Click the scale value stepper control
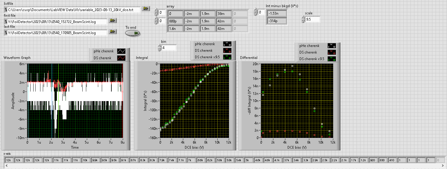 (303, 19)
